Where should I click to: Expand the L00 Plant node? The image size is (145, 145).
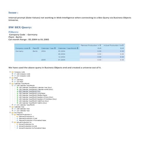12,80
